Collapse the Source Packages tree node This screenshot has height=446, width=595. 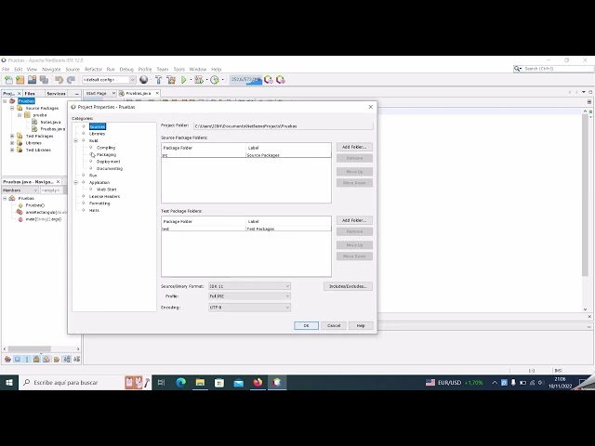(12, 108)
